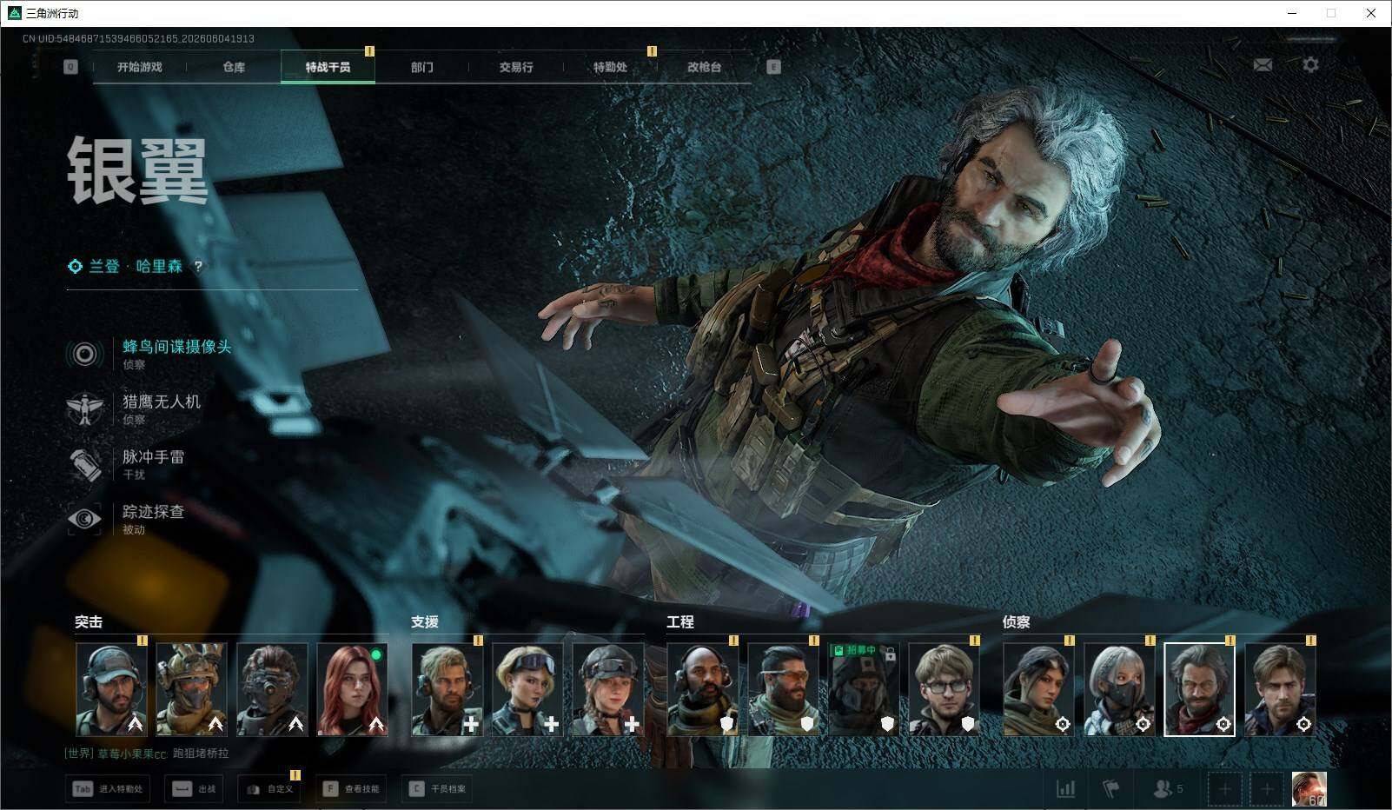Click the 工程 category heading
The height and width of the screenshot is (810, 1392).
tap(680, 622)
